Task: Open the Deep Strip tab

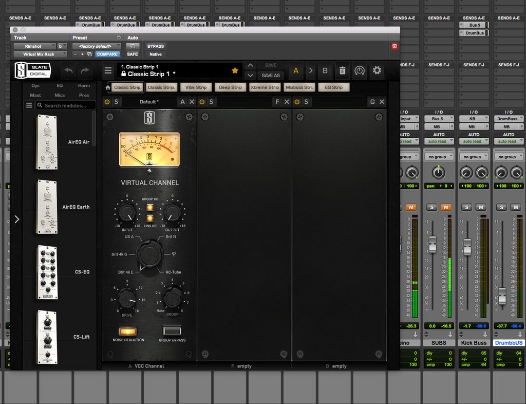Action: [231, 87]
